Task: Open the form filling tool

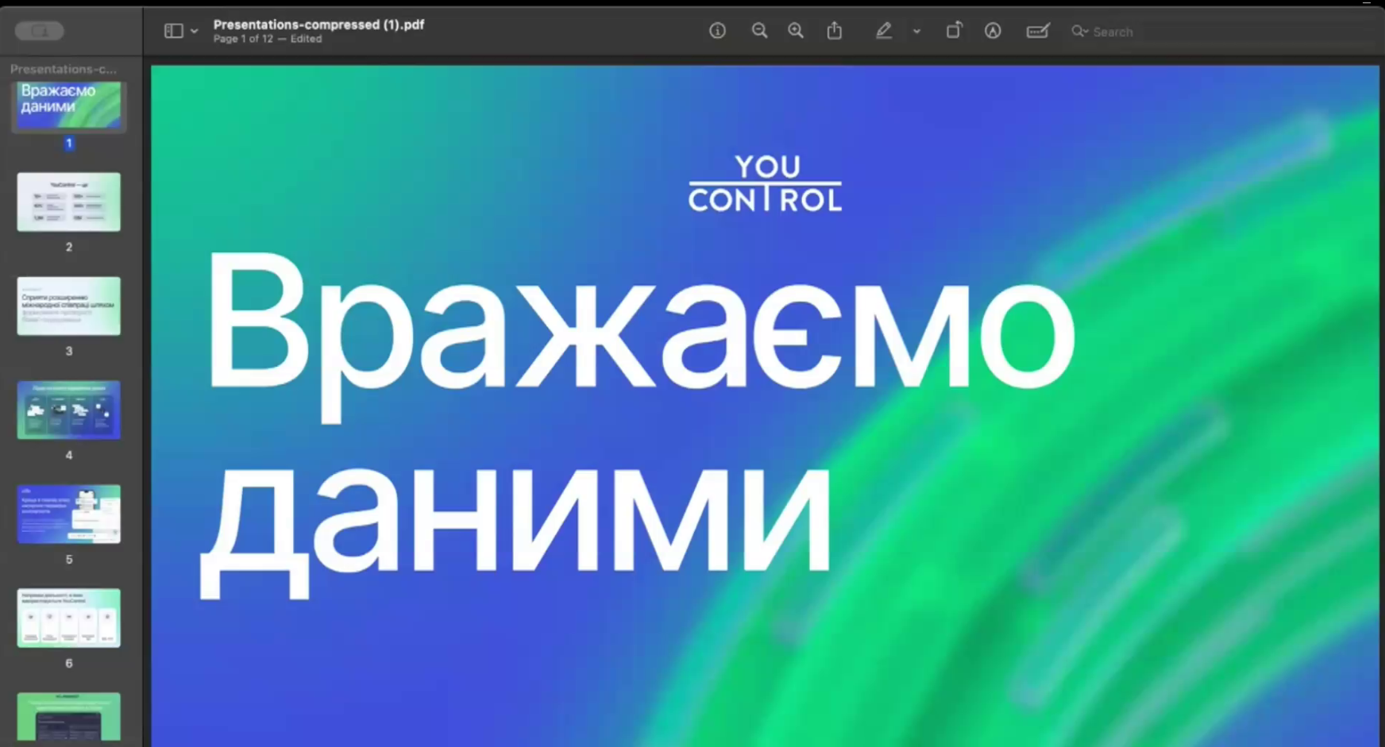Action: tap(1038, 31)
